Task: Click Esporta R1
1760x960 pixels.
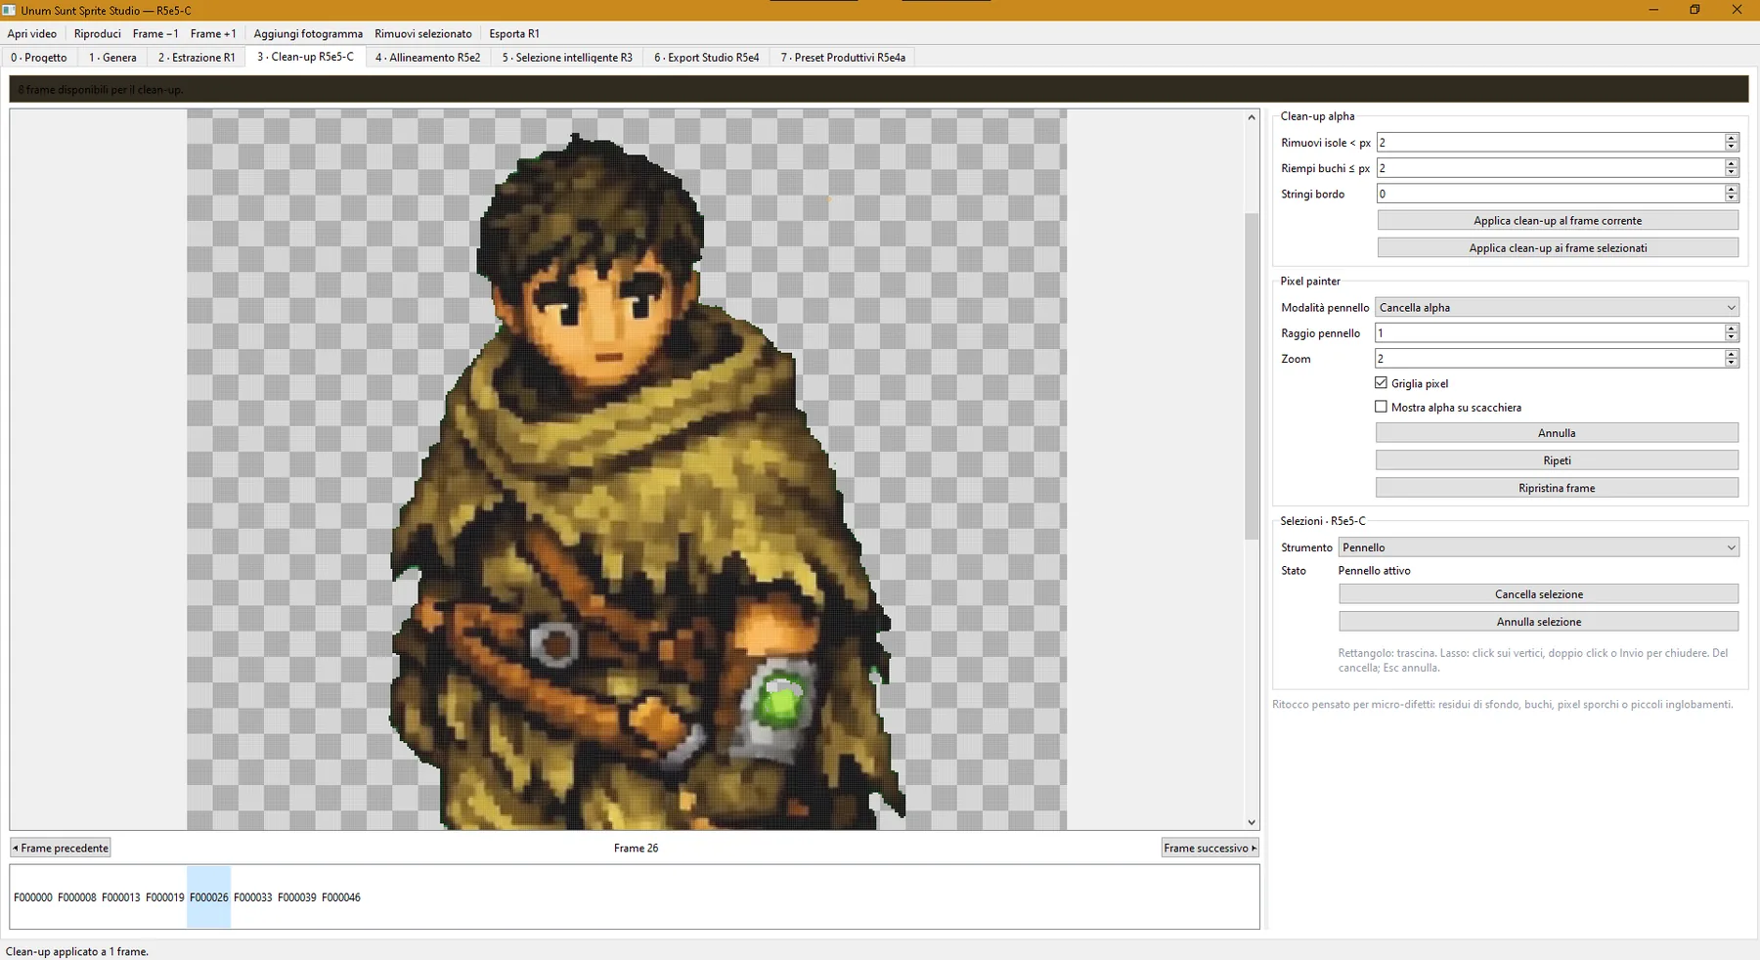Action: pos(514,33)
